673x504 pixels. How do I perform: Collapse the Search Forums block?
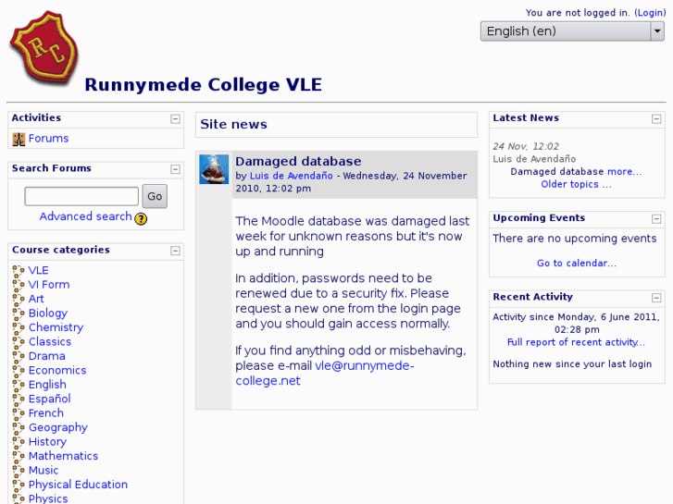pyautogui.click(x=175, y=169)
